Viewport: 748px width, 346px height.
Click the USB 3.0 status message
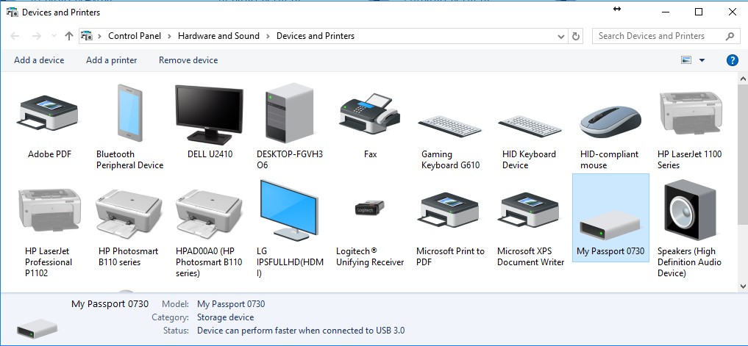[301, 331]
